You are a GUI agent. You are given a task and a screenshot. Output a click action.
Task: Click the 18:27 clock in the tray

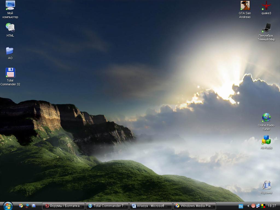[x=272, y=206]
